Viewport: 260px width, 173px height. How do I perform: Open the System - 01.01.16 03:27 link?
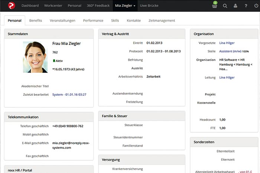69,95
